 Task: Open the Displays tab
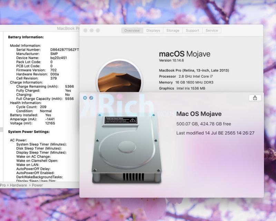(153, 30)
